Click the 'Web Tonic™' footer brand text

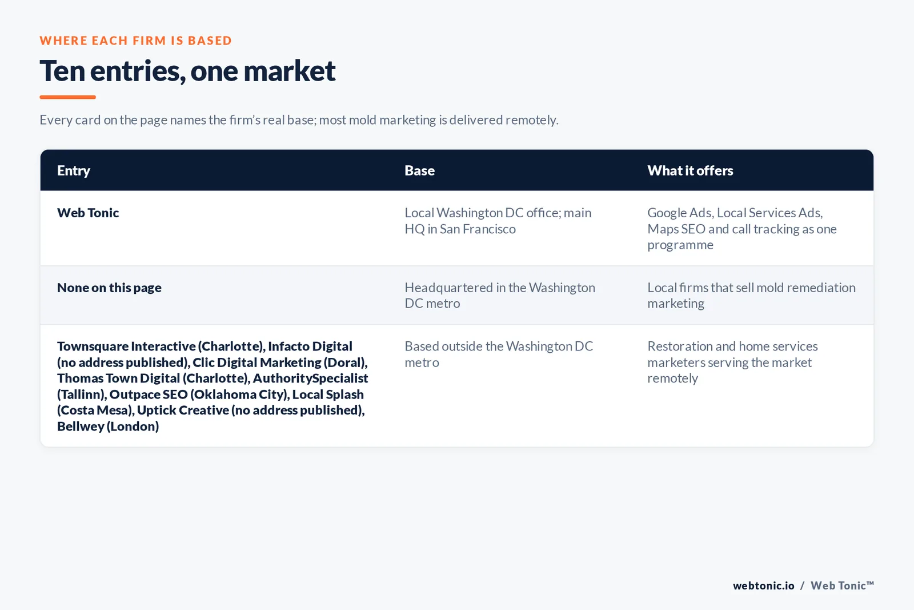pyautogui.click(x=843, y=585)
